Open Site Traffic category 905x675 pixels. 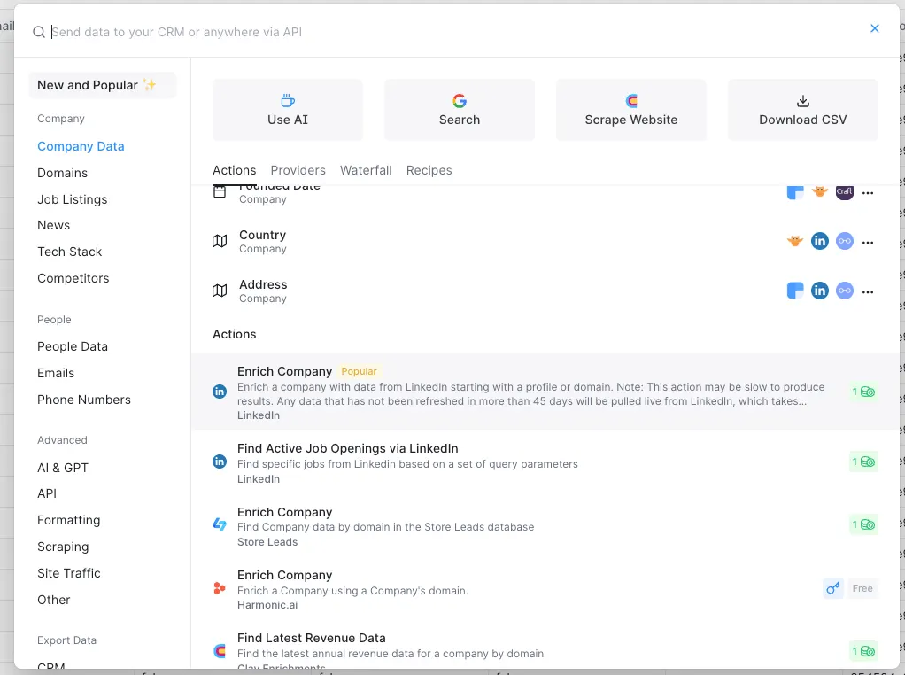point(69,573)
